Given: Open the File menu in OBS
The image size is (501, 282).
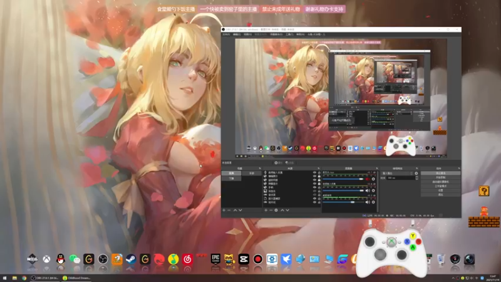Looking at the screenshot, I should coord(226,34).
